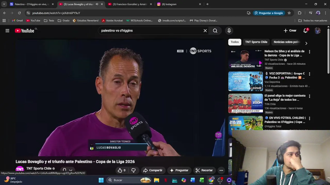This screenshot has height=185, width=330.
Task: Mute the Lucas Bovaglio tab audio
Action: (97, 4)
